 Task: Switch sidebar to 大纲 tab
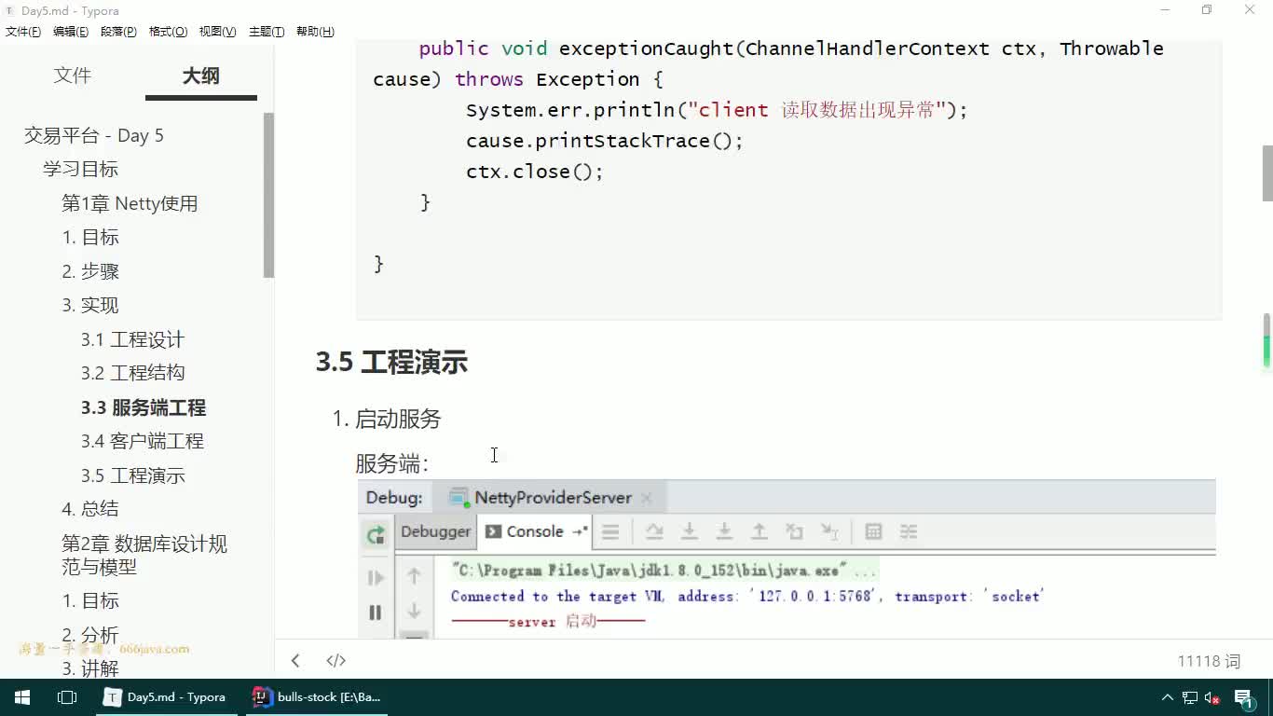[200, 76]
